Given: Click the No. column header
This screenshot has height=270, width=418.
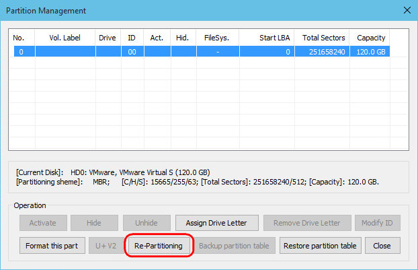Looking at the screenshot, I should [x=22, y=38].
